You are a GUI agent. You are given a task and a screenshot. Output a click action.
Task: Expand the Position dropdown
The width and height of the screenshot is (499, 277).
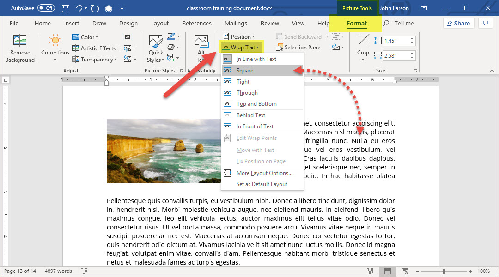[238, 36]
